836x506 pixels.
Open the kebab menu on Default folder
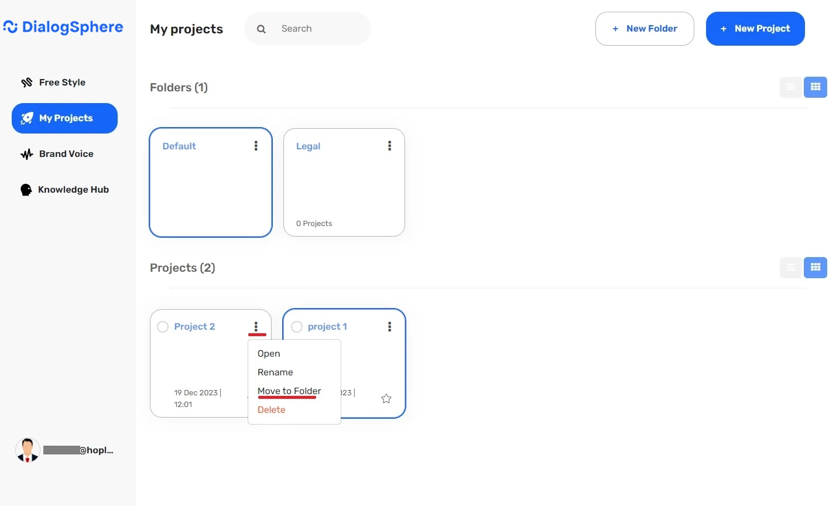(x=256, y=145)
